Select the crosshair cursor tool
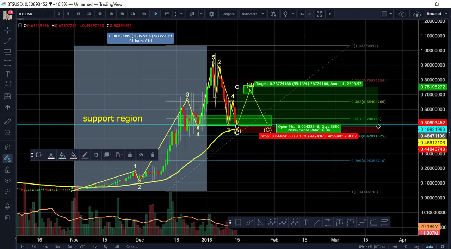 [x=7, y=30]
